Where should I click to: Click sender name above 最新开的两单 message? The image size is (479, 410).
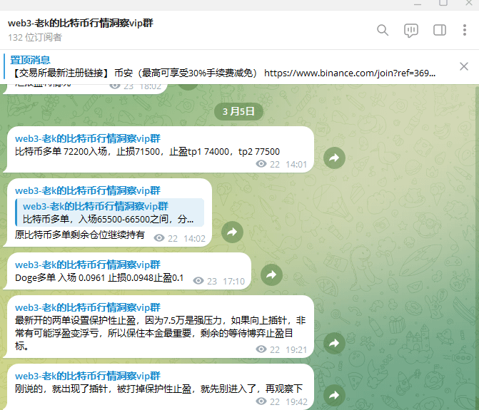click(x=88, y=307)
